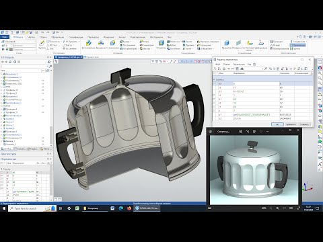Click Применить in the variables editor

pyautogui.click(x=291, y=124)
